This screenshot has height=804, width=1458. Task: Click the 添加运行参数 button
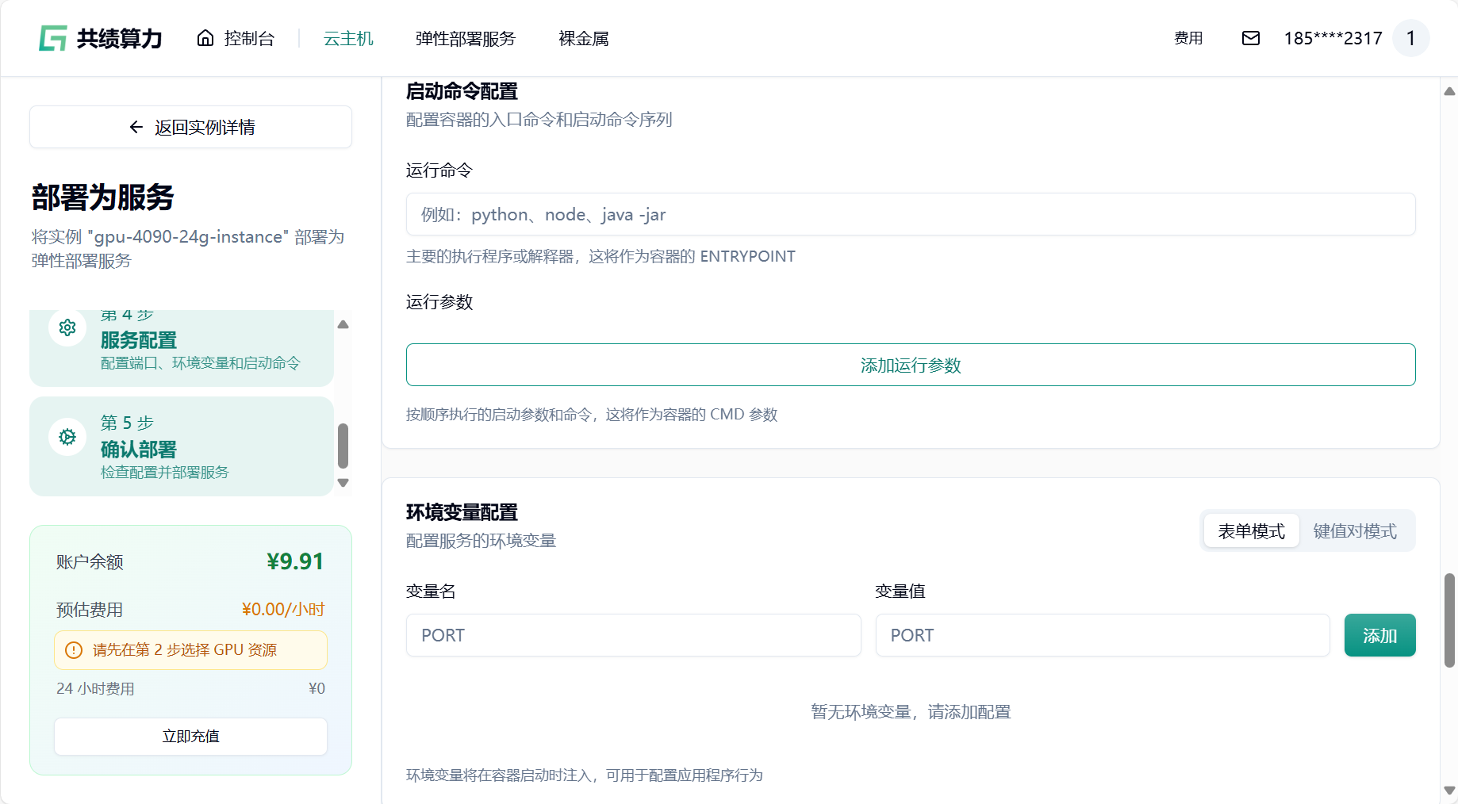(x=910, y=365)
